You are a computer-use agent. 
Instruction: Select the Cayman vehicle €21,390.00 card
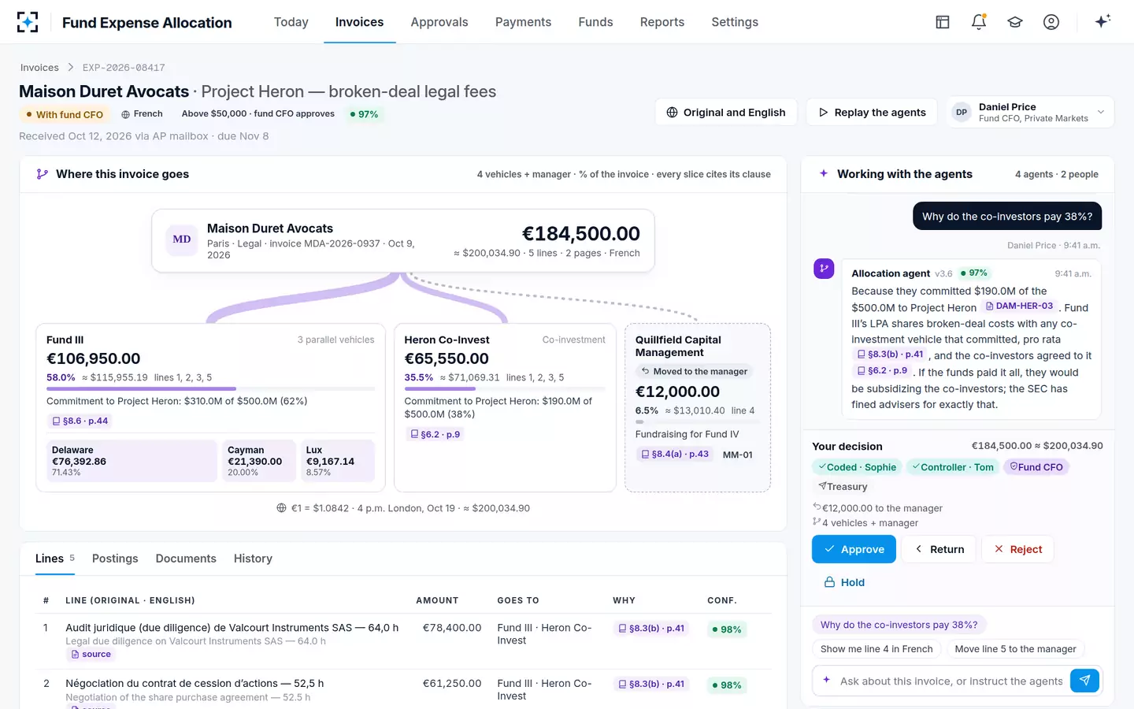(x=259, y=461)
